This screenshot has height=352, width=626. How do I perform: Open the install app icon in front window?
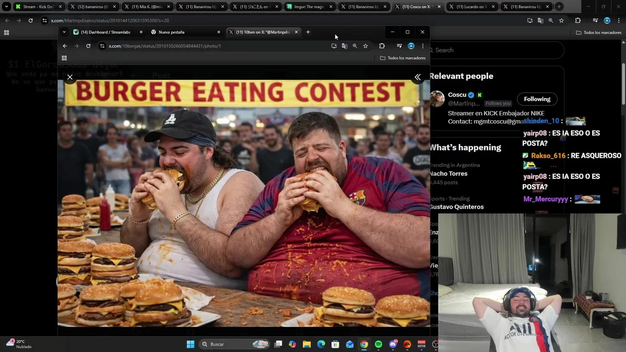pyautogui.click(x=334, y=46)
